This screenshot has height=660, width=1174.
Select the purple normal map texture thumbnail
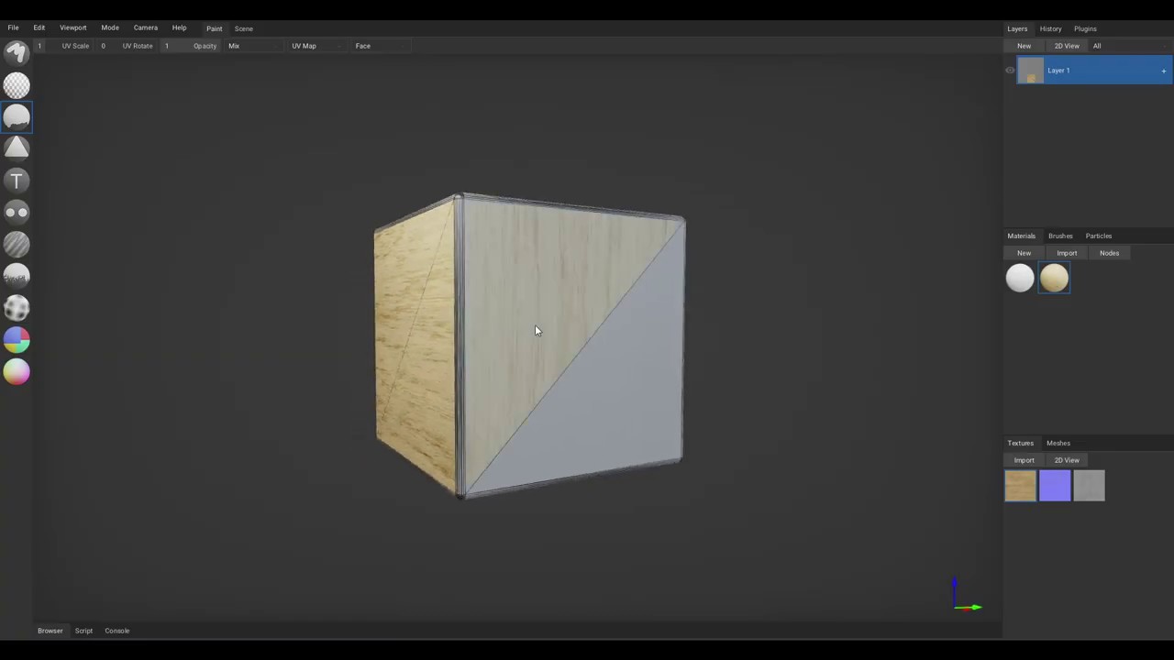click(1055, 486)
